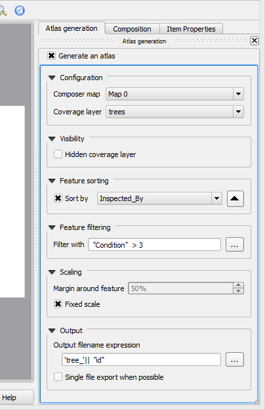Open expression builder for Filter with
The height and width of the screenshot is (410, 265).
tap(234, 244)
